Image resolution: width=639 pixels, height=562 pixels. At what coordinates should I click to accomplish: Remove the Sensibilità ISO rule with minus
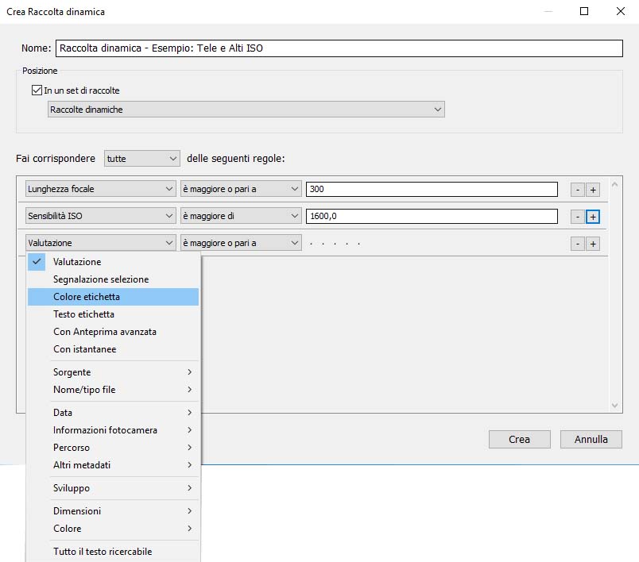(x=578, y=217)
